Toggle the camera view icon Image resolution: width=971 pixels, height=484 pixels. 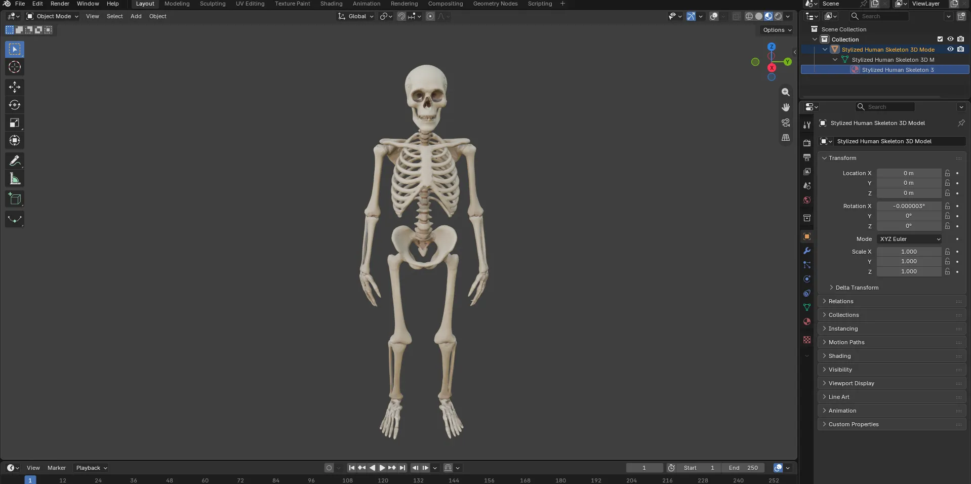click(786, 123)
